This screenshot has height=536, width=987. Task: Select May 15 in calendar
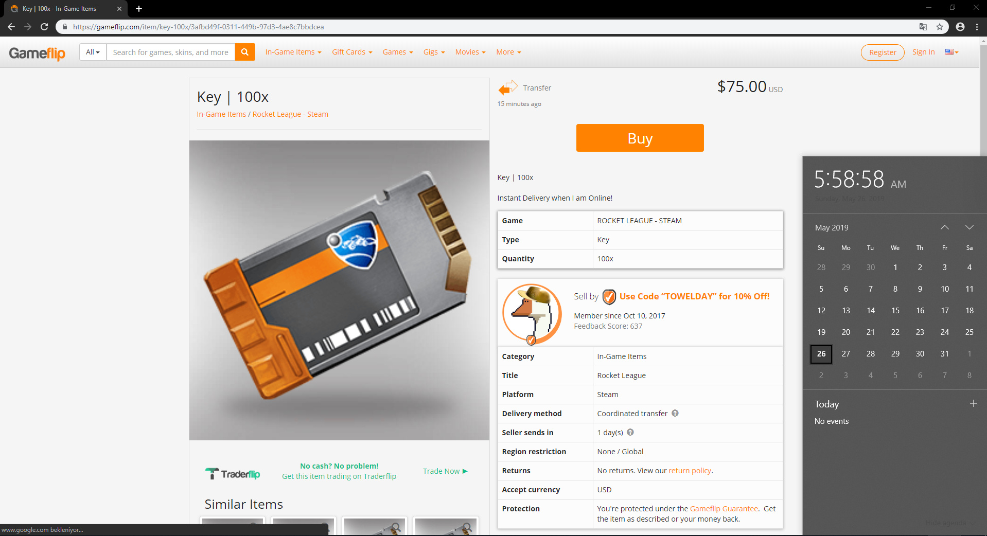pyautogui.click(x=895, y=310)
